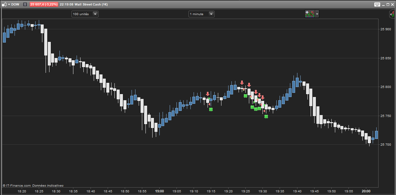
Task: Click the red price badge 25 607,4
Action: (x=44, y=5)
